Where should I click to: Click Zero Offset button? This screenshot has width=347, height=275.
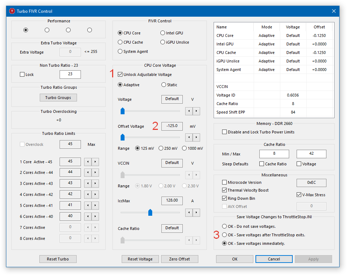[x=180, y=259]
